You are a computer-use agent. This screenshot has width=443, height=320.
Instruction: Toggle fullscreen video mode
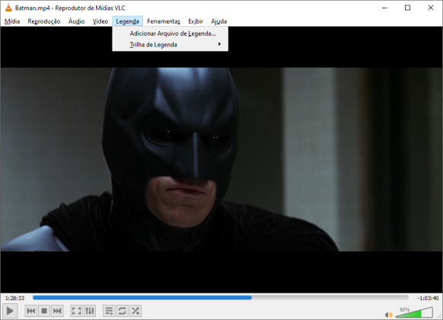coord(76,311)
